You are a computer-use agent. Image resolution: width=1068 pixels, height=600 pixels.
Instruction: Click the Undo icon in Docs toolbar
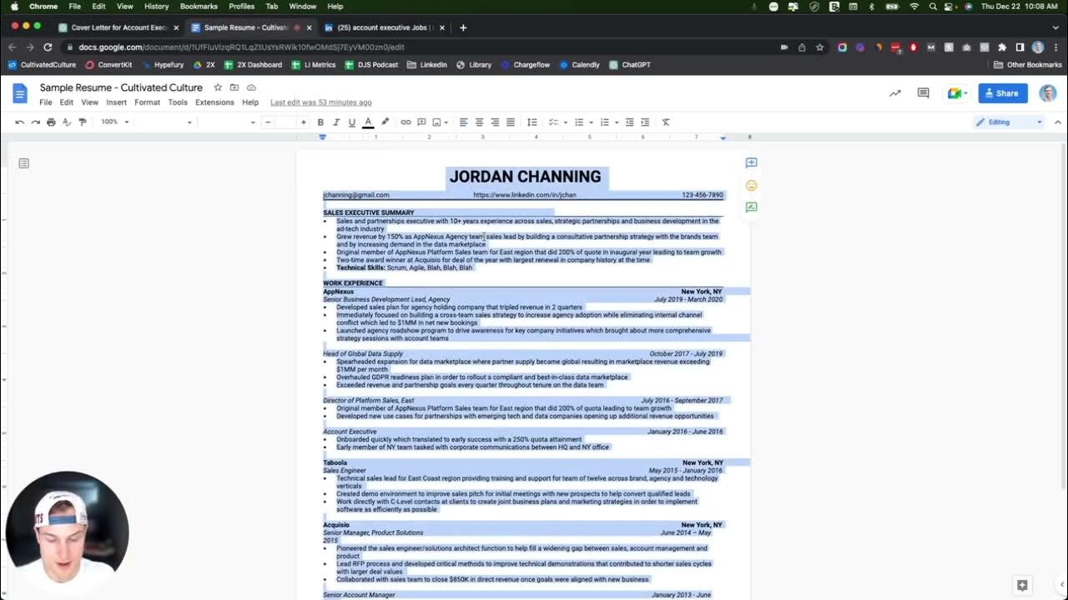pos(19,122)
